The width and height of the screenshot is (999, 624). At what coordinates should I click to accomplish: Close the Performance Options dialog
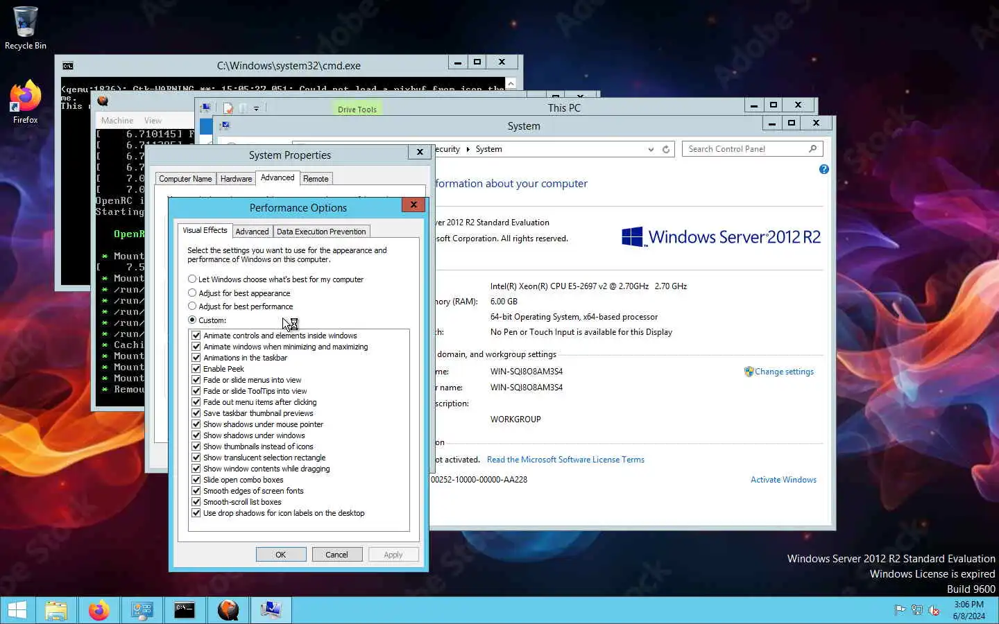point(413,205)
